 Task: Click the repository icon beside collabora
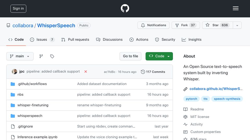(8, 25)
